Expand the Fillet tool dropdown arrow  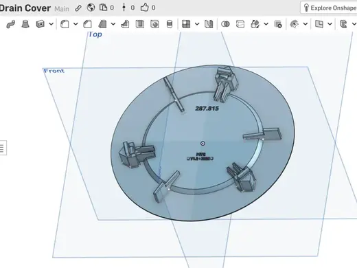tap(76, 24)
